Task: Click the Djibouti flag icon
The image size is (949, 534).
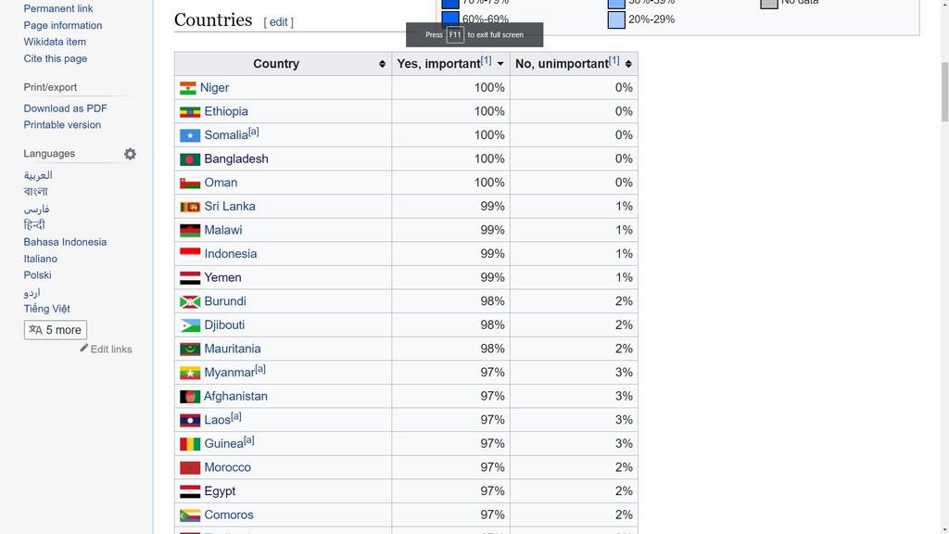Action: click(x=190, y=325)
